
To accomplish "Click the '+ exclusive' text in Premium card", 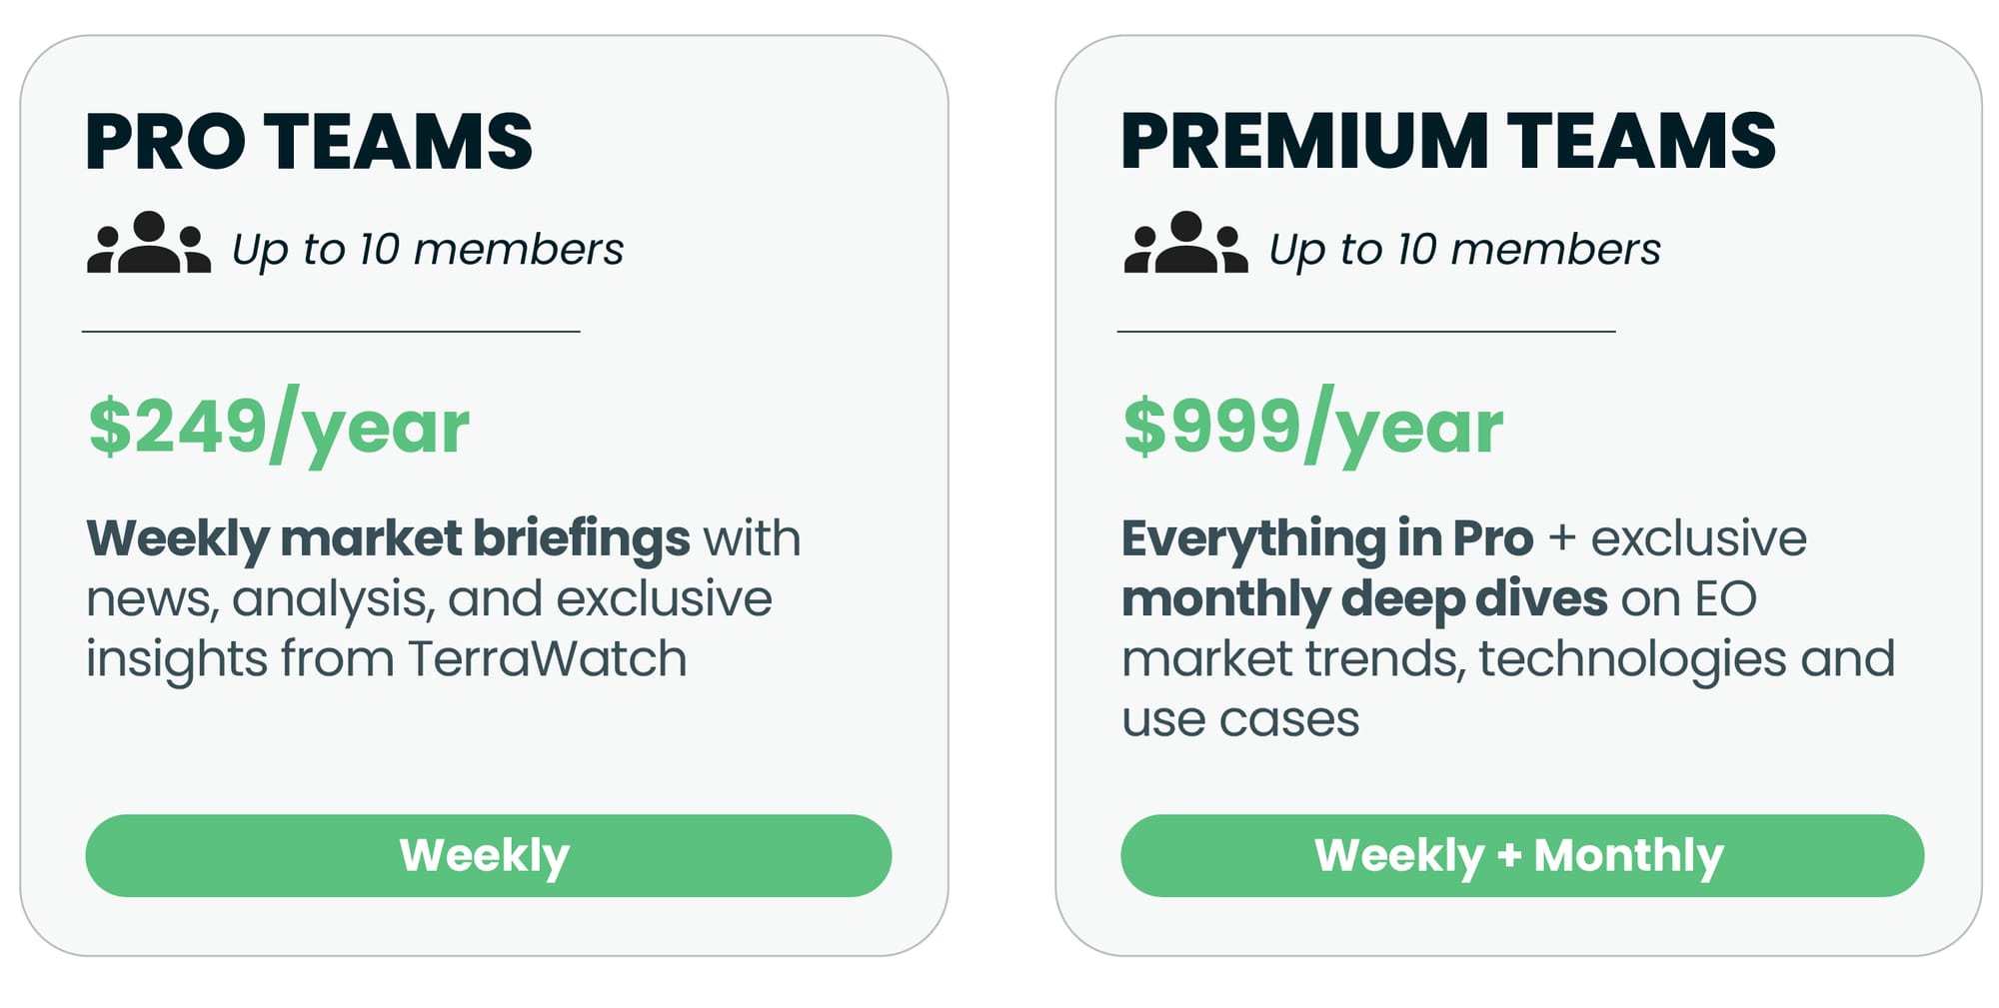I will point(1677,539).
